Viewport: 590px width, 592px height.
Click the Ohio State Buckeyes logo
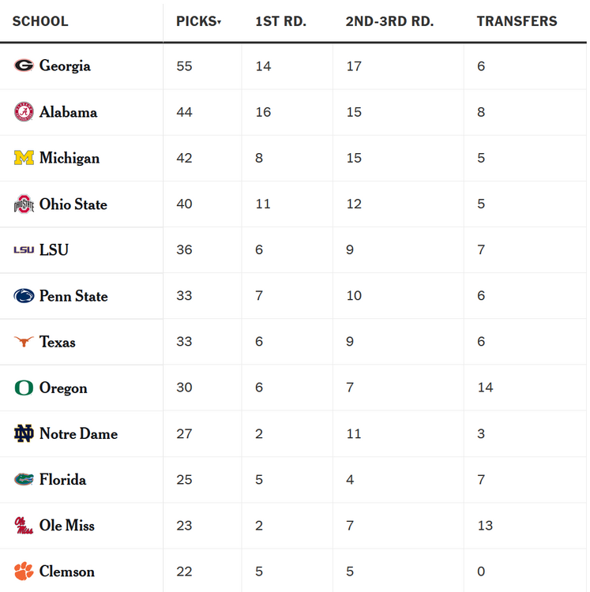(x=24, y=204)
